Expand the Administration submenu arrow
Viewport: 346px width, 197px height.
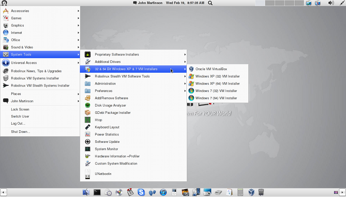(185, 84)
